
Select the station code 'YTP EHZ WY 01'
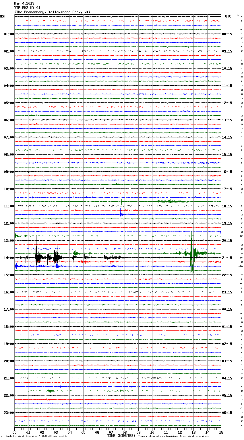27,8
